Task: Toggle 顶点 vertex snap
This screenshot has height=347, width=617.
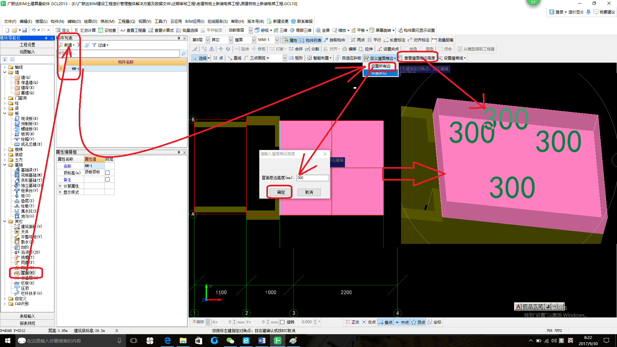Action: [418, 322]
